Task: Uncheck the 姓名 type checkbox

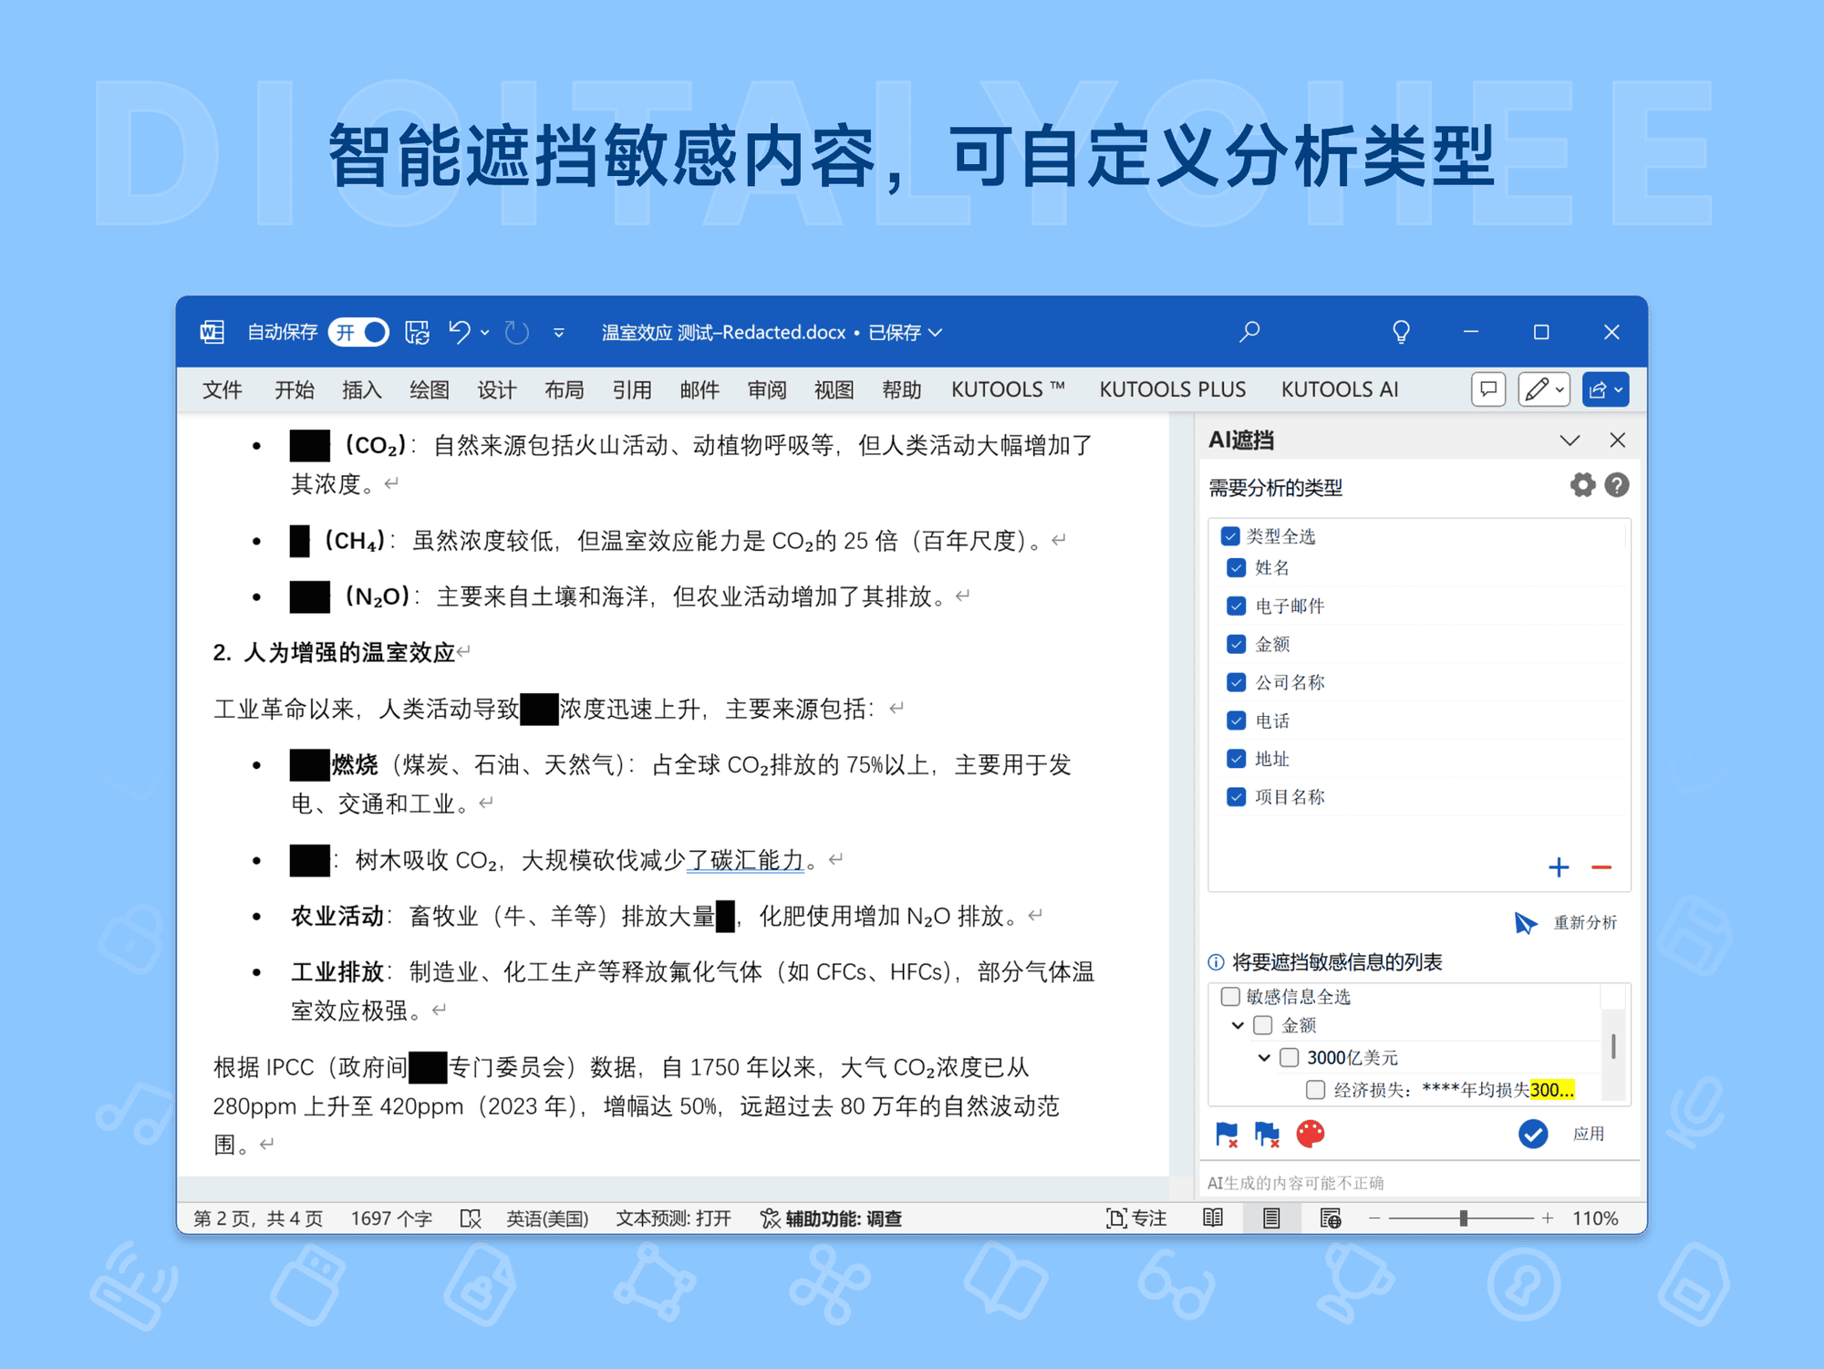Action: [1237, 568]
